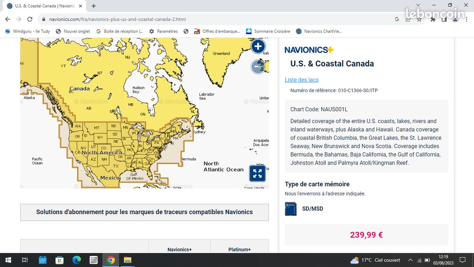Open Navionics ChartVie... bookmark
This screenshot has height=267, width=474.
pos(319,31)
